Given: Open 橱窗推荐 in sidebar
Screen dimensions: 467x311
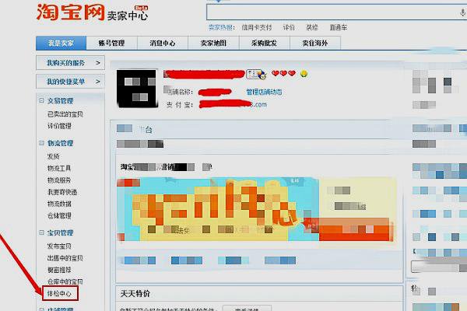Looking at the screenshot, I should coord(59,270).
